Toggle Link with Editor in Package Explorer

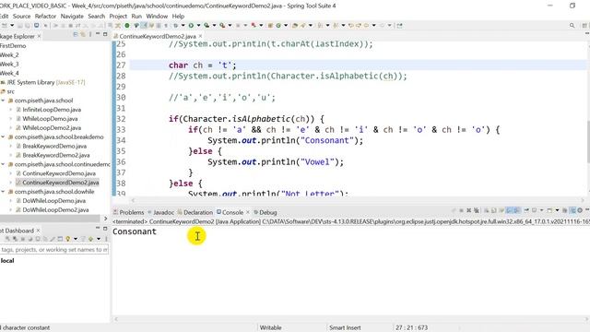point(83,34)
